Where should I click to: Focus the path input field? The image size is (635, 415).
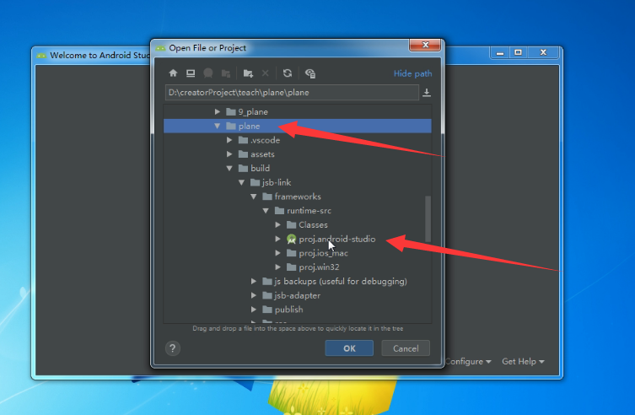tap(292, 93)
